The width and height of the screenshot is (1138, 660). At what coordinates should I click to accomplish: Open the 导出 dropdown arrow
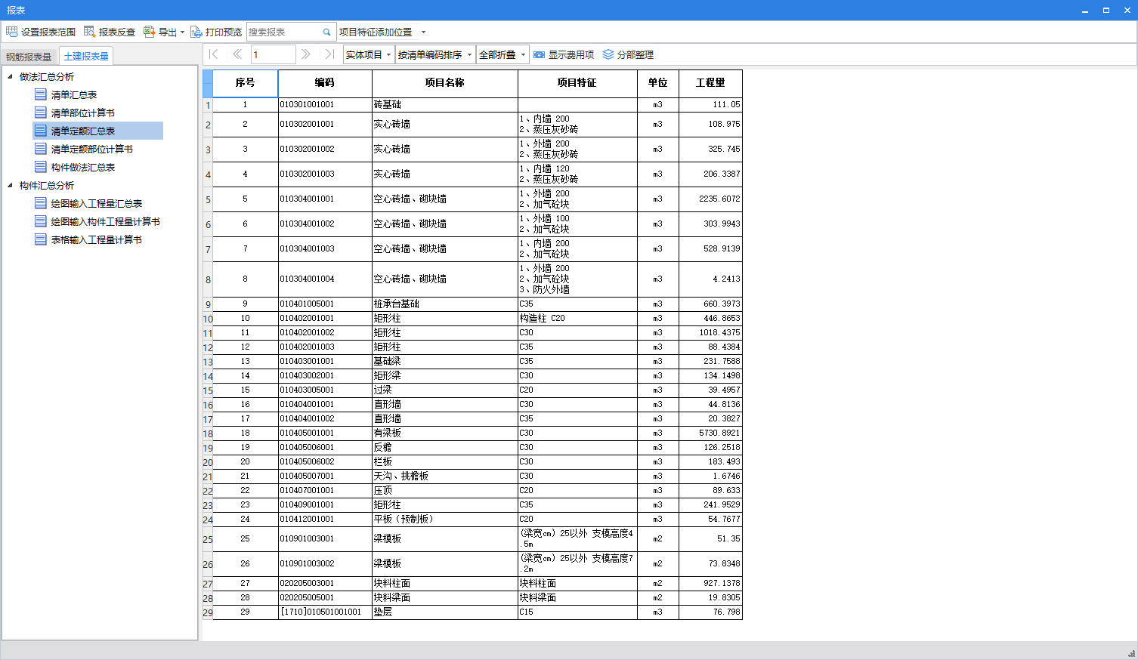point(182,32)
